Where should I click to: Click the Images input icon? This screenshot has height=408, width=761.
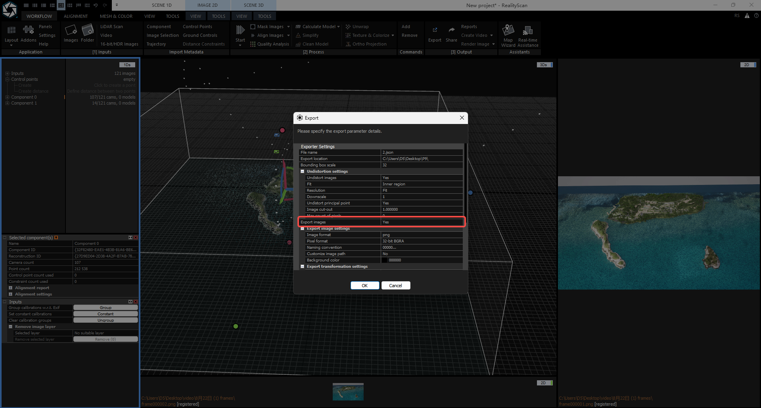click(x=71, y=31)
